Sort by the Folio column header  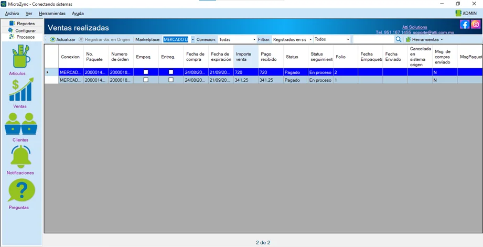tap(346, 57)
